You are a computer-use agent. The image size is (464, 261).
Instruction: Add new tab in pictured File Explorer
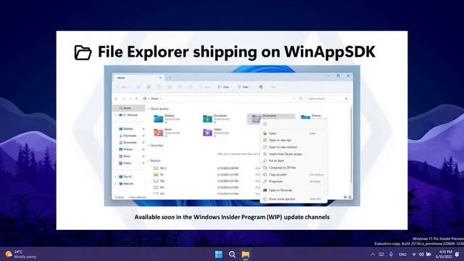(x=170, y=78)
